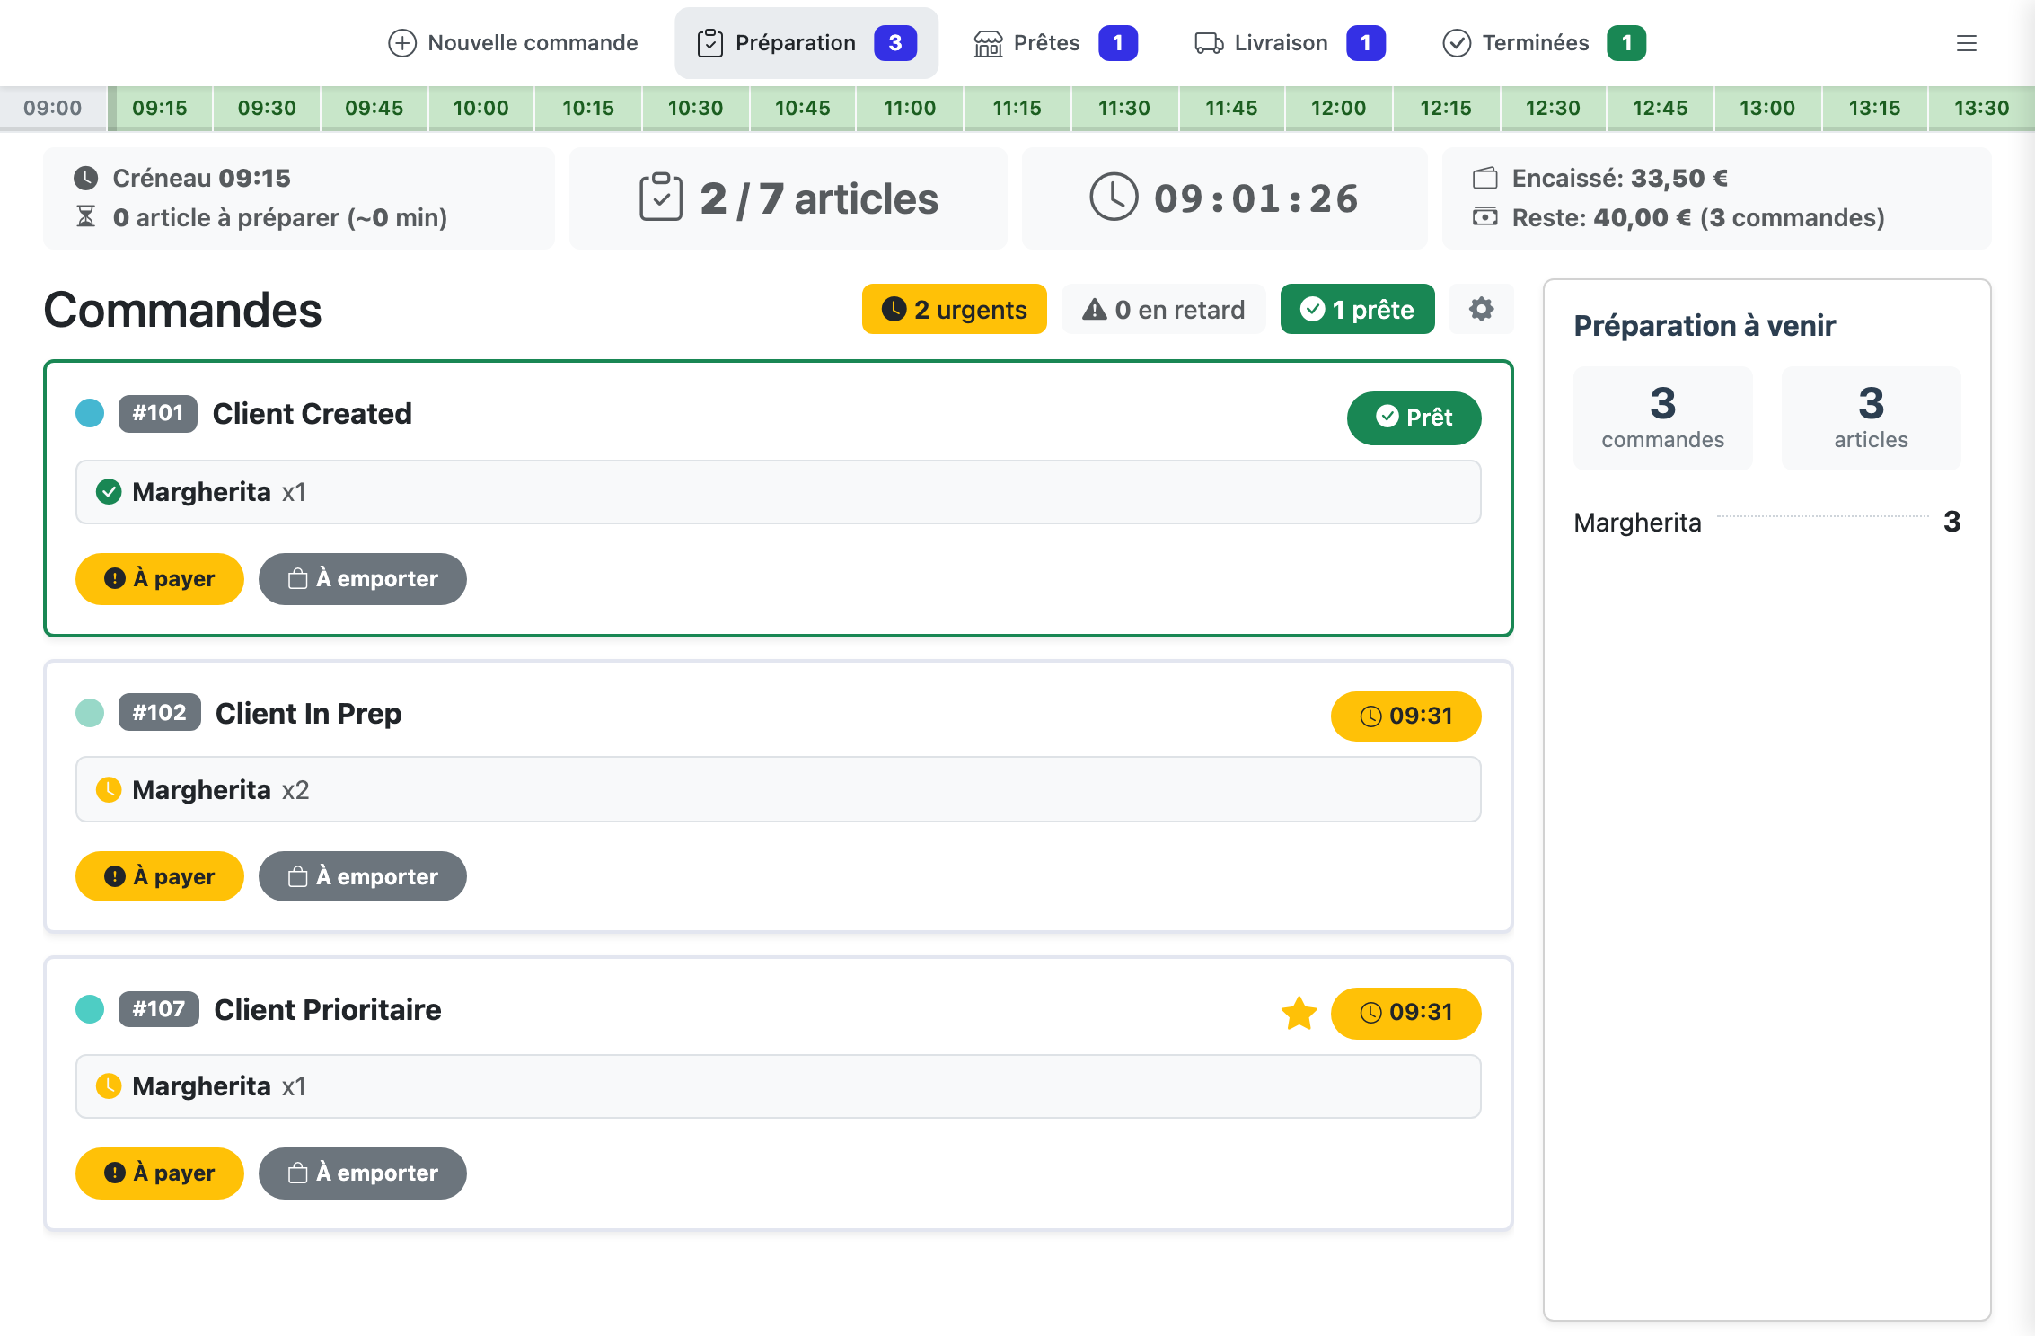Click À emporter on order #102
Image resolution: width=2035 pixels, height=1336 pixels.
[362, 876]
